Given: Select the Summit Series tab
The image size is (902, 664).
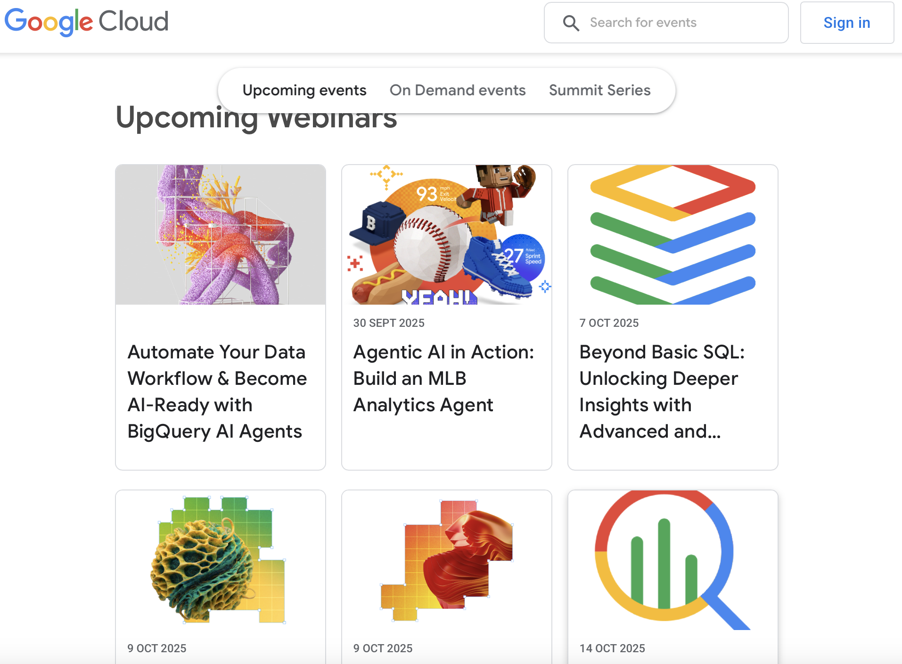Looking at the screenshot, I should coord(599,90).
